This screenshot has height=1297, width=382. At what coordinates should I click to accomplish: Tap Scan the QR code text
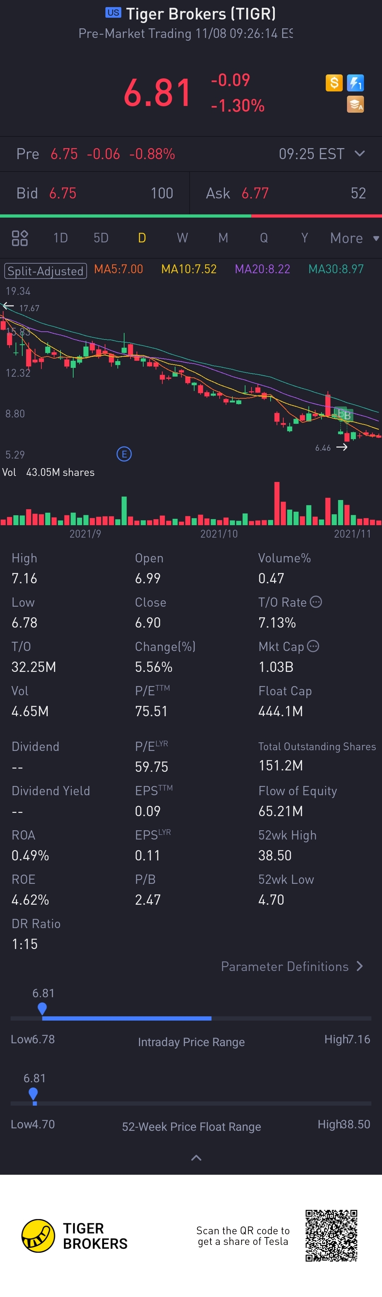(243, 1236)
